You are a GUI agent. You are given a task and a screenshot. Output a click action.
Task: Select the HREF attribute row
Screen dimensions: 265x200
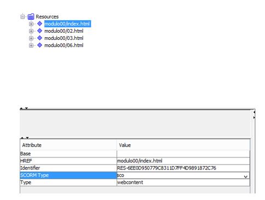click(x=68, y=161)
